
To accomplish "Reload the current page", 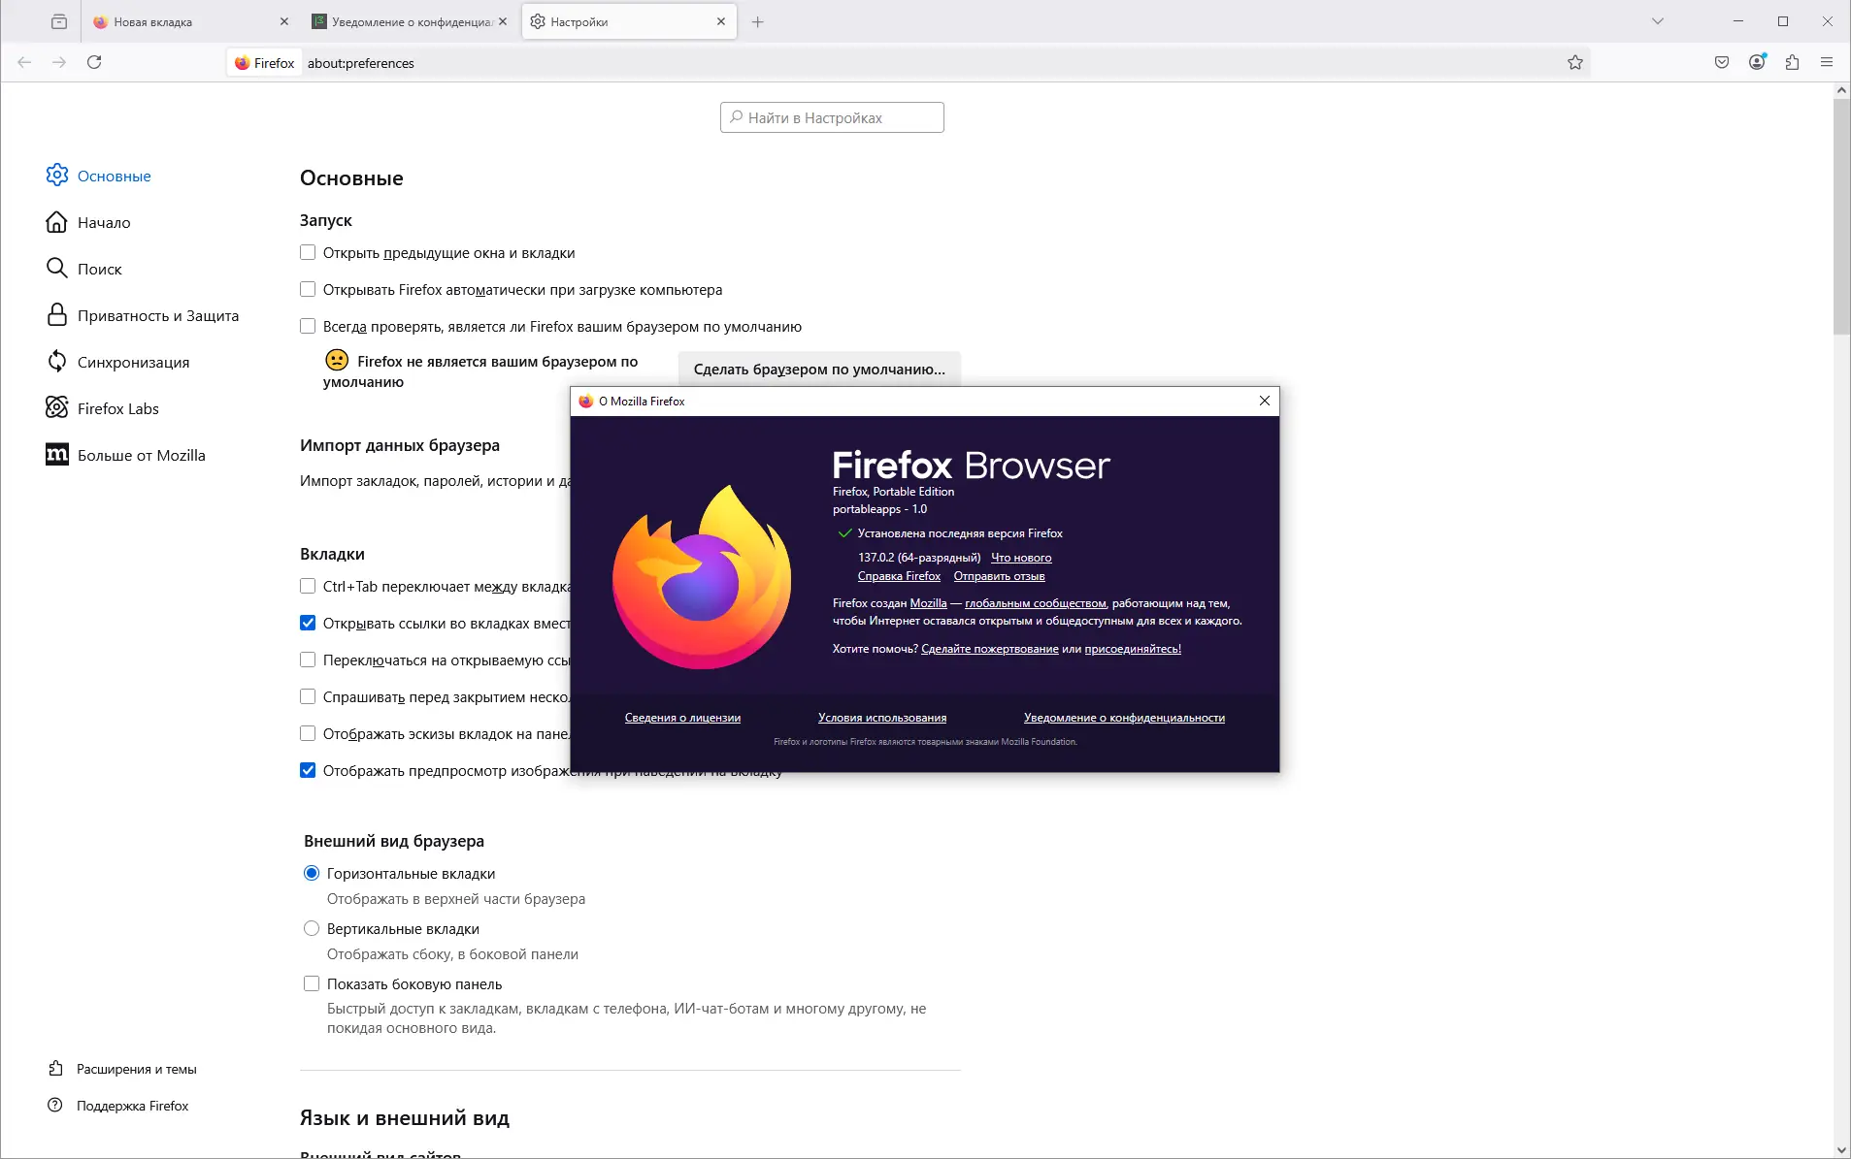I will pos(94,62).
